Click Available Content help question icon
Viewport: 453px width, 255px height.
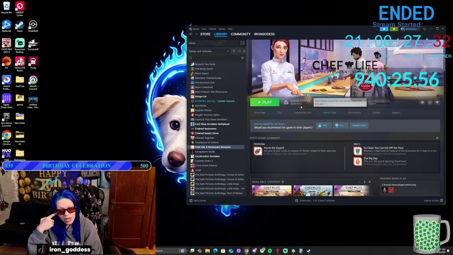coord(282,182)
